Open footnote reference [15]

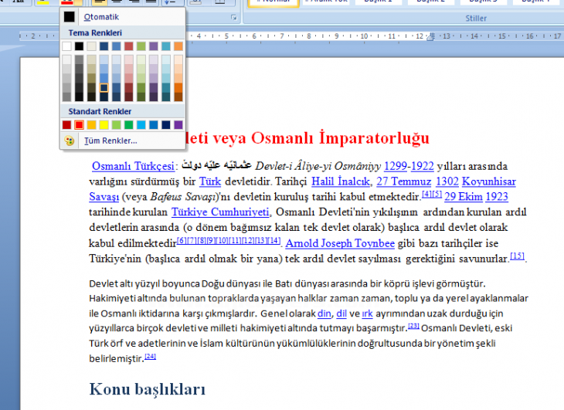point(517,256)
